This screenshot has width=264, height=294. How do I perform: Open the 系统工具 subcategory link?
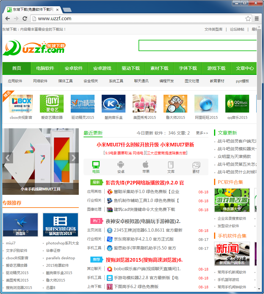tap(116, 81)
